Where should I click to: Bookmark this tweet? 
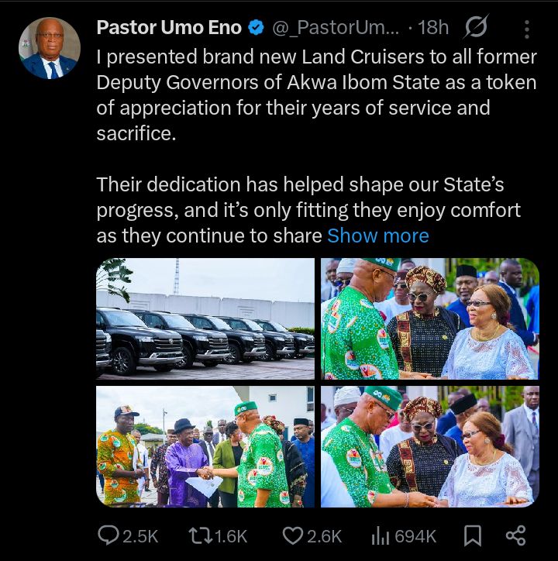click(472, 535)
